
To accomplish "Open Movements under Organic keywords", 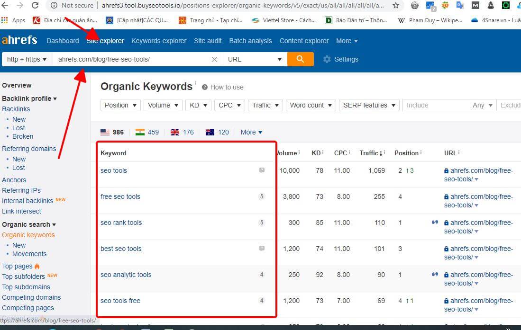I will [29, 254].
